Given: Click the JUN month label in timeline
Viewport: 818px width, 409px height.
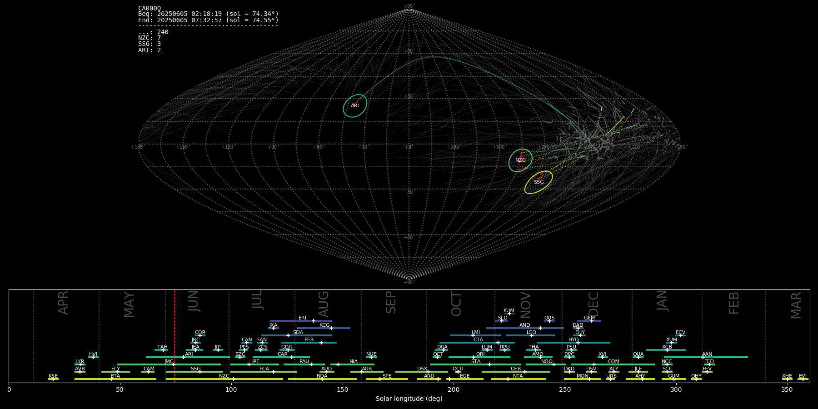Looking at the screenshot, I should click(x=193, y=301).
